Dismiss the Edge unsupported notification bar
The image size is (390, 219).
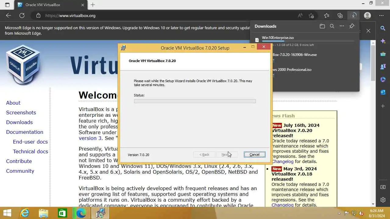368,30
